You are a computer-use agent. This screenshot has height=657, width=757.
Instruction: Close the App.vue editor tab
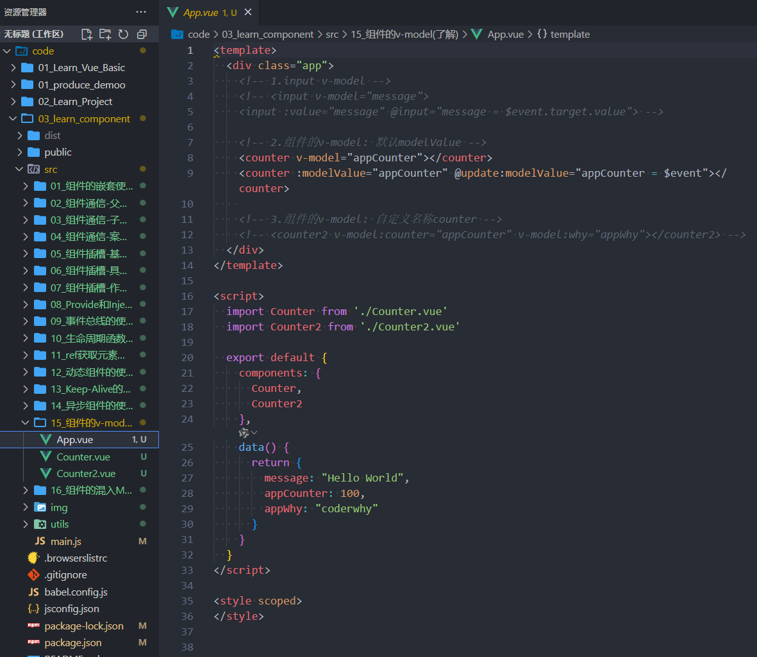(248, 12)
